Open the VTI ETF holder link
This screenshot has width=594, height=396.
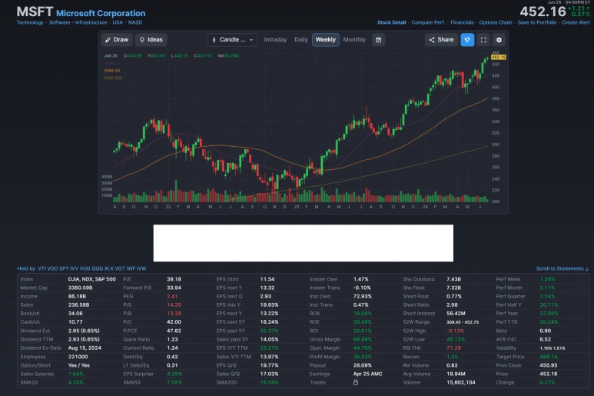click(x=41, y=268)
